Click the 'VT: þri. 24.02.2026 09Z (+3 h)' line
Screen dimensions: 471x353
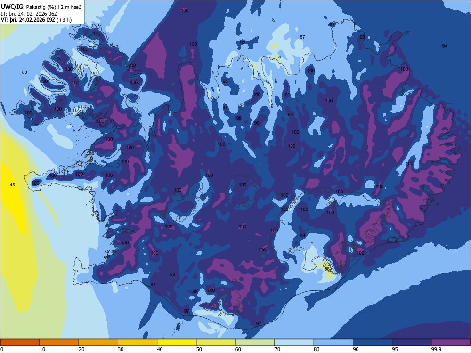(36, 20)
